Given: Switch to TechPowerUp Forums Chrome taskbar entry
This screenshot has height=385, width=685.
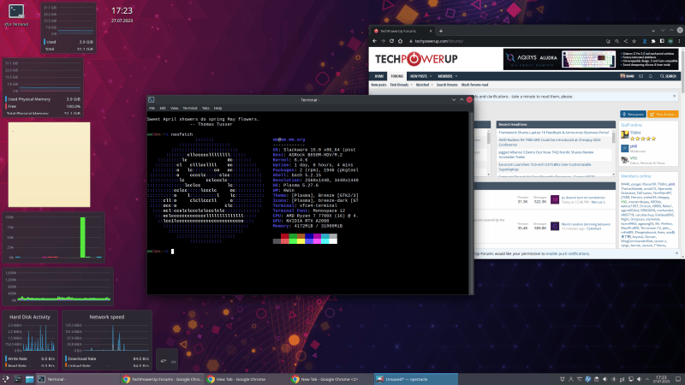Looking at the screenshot, I should [162, 379].
